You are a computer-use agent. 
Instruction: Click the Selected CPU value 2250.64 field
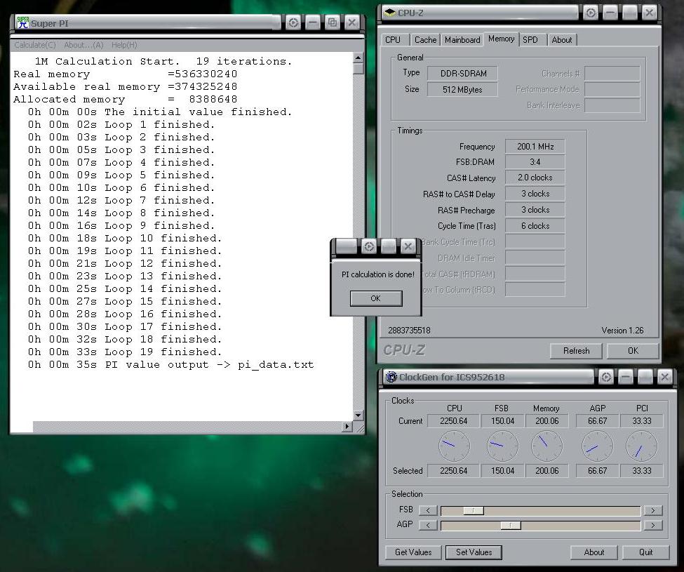[454, 471]
